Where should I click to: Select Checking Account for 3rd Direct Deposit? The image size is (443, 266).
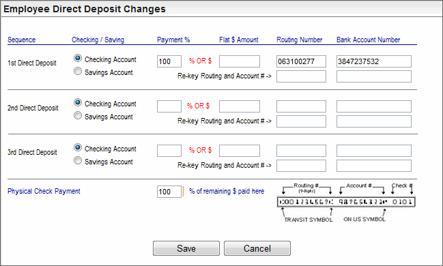coord(78,147)
